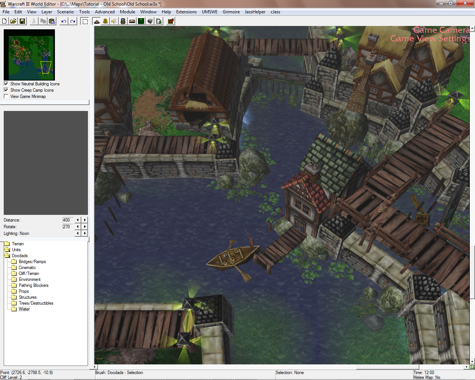Open the Terrain Editor toolbar icon
This screenshot has height=380, width=475.
point(96,21)
